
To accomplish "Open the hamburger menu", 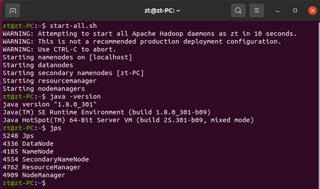I will click(x=257, y=10).
